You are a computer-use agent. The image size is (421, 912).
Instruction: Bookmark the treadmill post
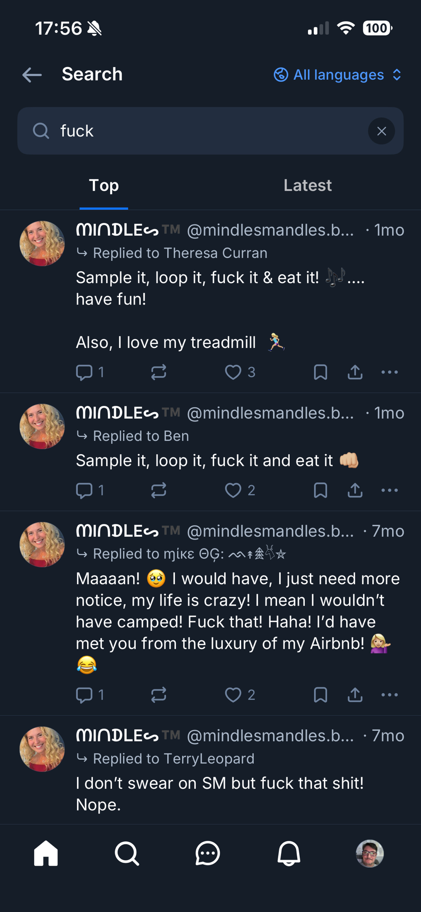(321, 372)
